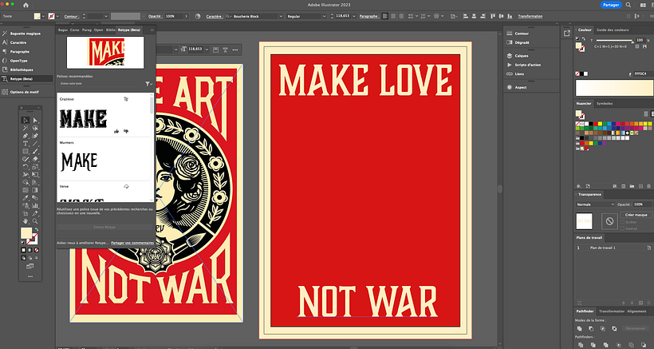Click Partager vos commentaires link
Image resolution: width=654 pixels, height=349 pixels.
[x=132, y=241]
